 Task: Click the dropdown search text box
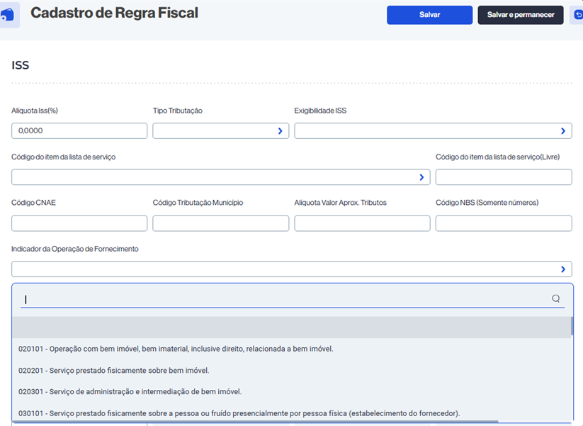click(283, 299)
